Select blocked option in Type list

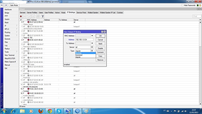tap(85, 53)
